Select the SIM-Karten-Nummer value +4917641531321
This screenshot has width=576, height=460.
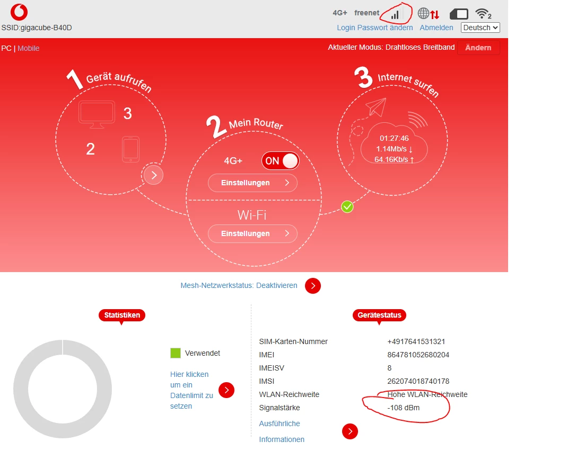point(416,341)
